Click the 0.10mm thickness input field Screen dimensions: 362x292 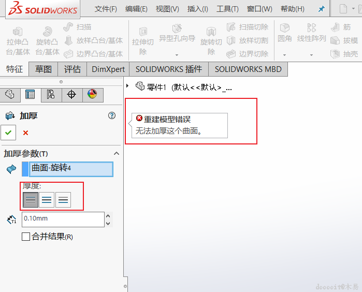pos(63,220)
